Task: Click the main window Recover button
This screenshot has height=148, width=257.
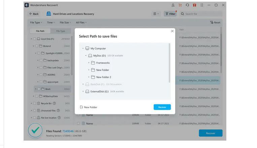Action: point(211,133)
